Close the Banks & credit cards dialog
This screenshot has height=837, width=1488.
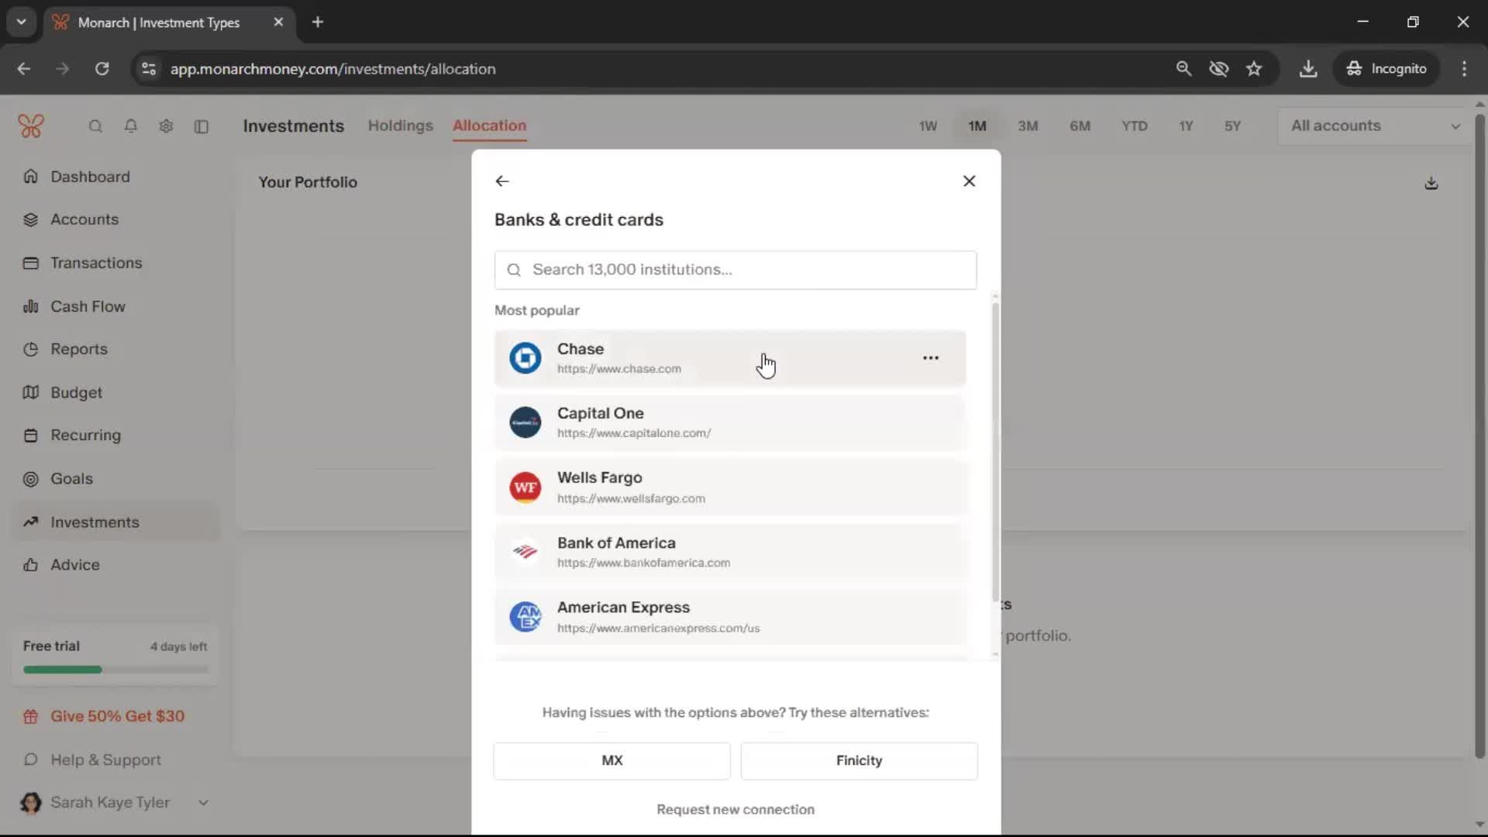969,181
